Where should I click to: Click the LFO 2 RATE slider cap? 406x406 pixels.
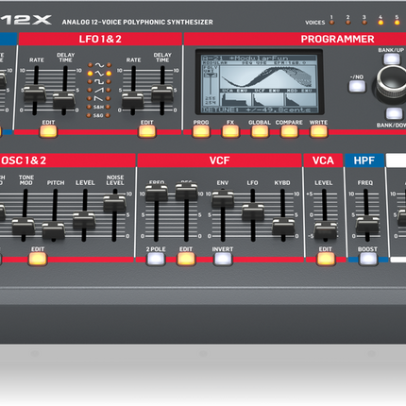pos(133,100)
